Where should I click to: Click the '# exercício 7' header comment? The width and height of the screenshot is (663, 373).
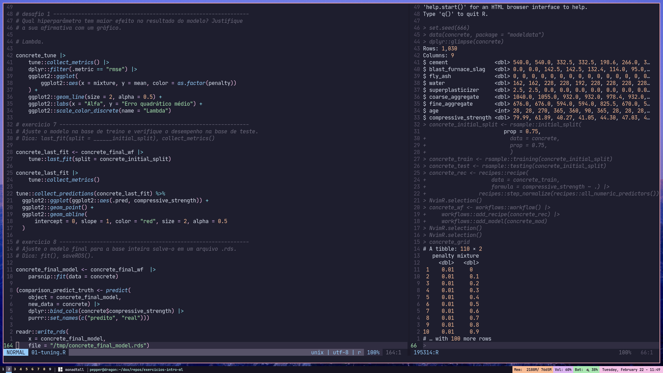click(132, 124)
